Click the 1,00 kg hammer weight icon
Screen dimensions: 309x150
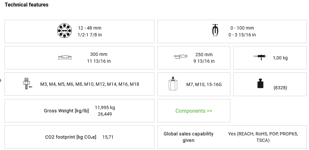260,57
